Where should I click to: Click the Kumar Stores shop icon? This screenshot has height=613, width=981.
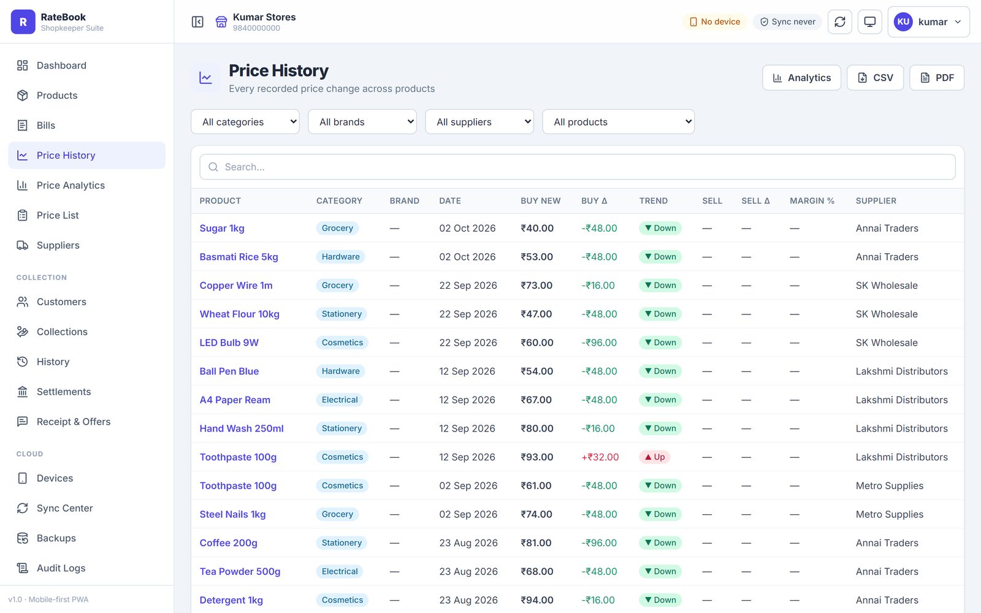221,22
